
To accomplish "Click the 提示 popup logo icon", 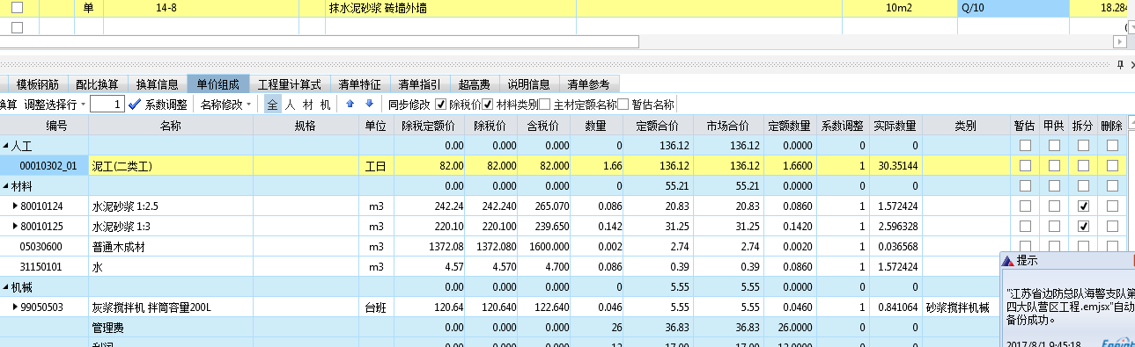I will click(x=1008, y=261).
